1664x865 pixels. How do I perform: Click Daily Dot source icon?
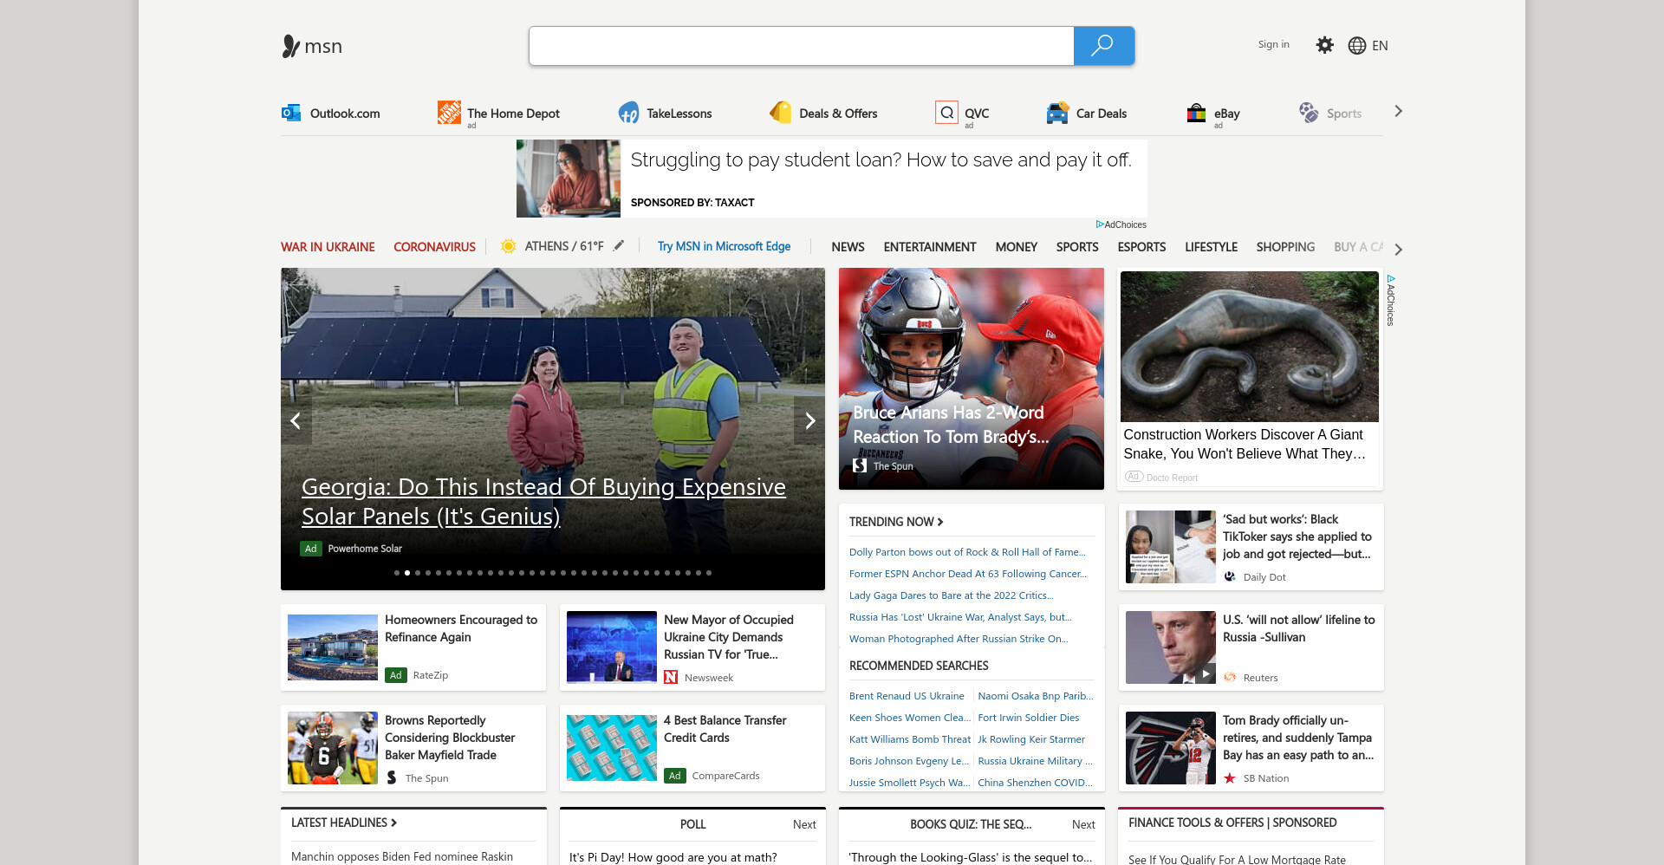1230,576
